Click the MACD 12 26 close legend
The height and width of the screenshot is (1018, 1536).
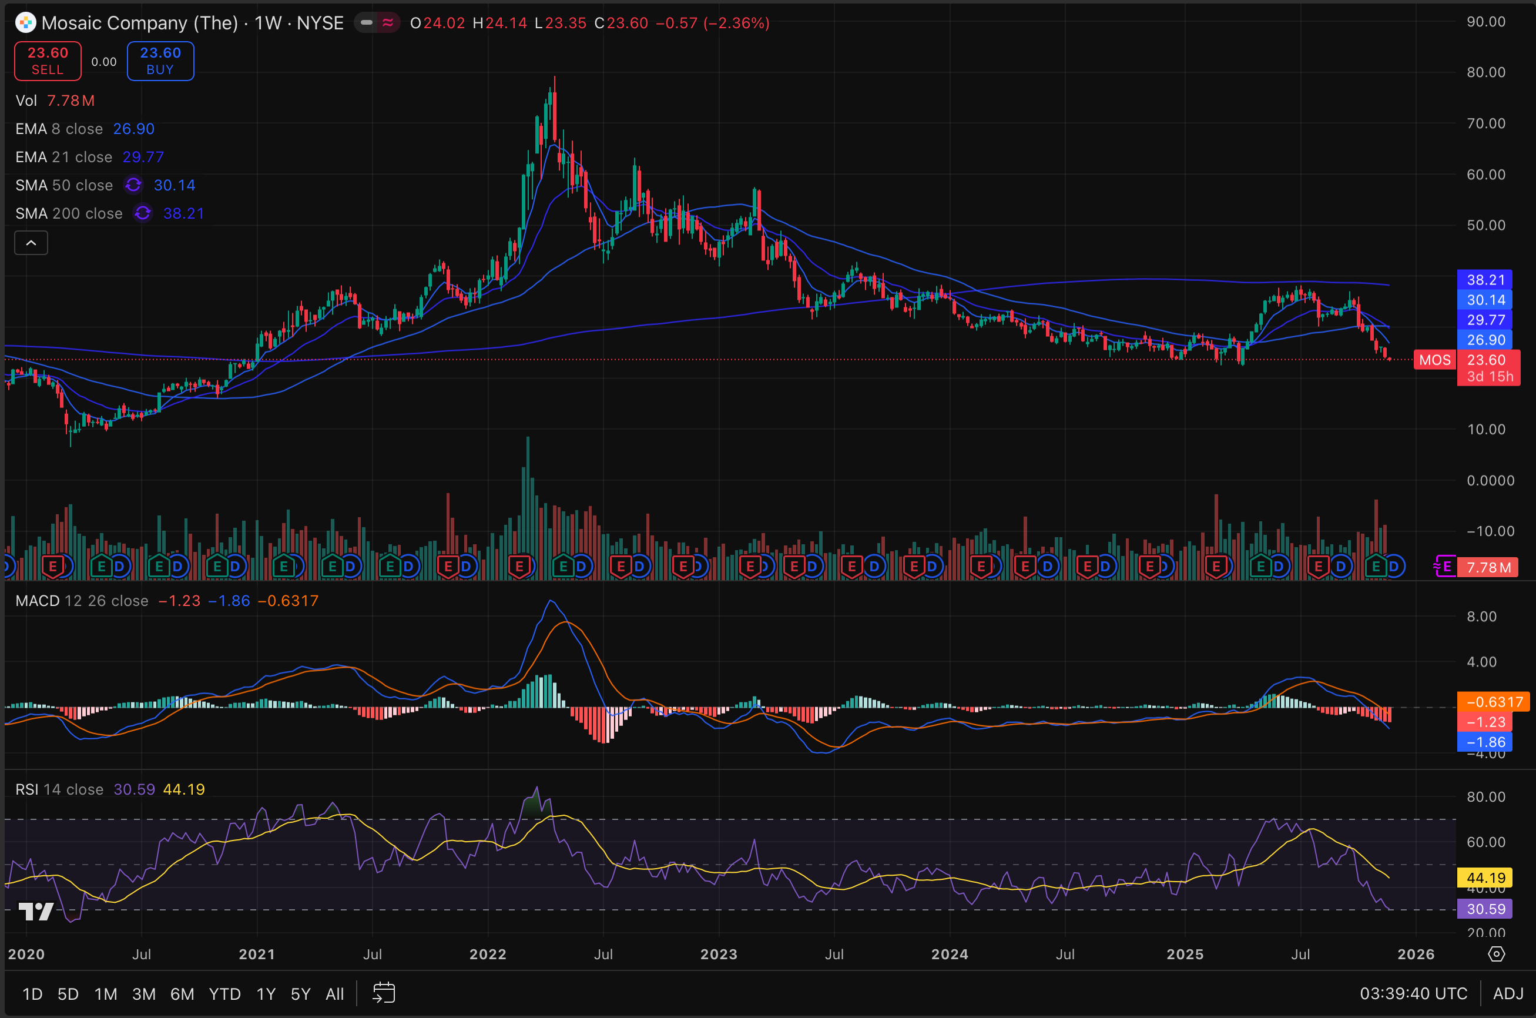pos(82,601)
